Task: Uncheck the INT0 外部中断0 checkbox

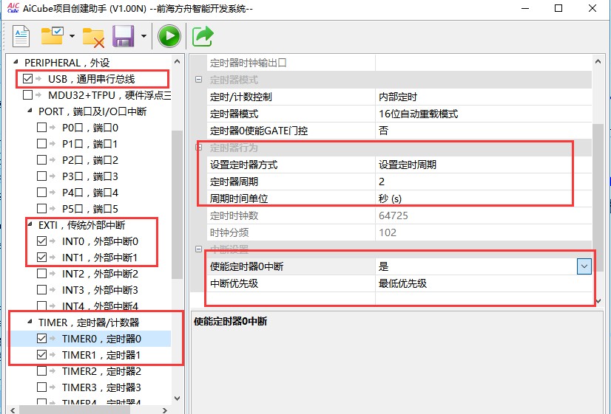Action: (41, 241)
